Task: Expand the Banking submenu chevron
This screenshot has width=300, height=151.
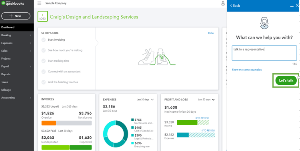Action: [30, 35]
